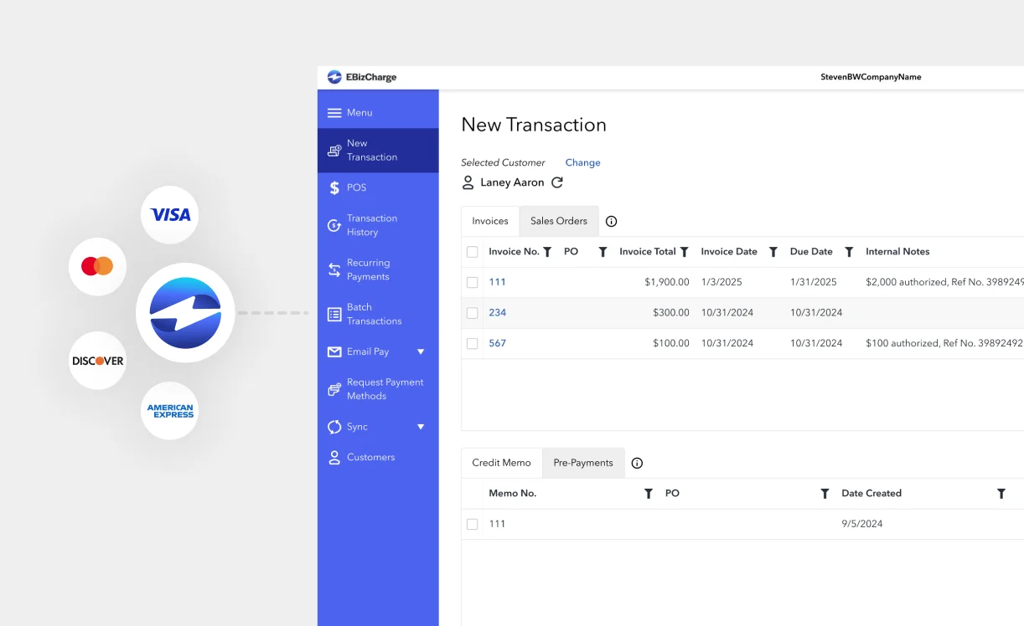This screenshot has height=626, width=1024.
Task: Open invoice 567 link
Action: (498, 343)
